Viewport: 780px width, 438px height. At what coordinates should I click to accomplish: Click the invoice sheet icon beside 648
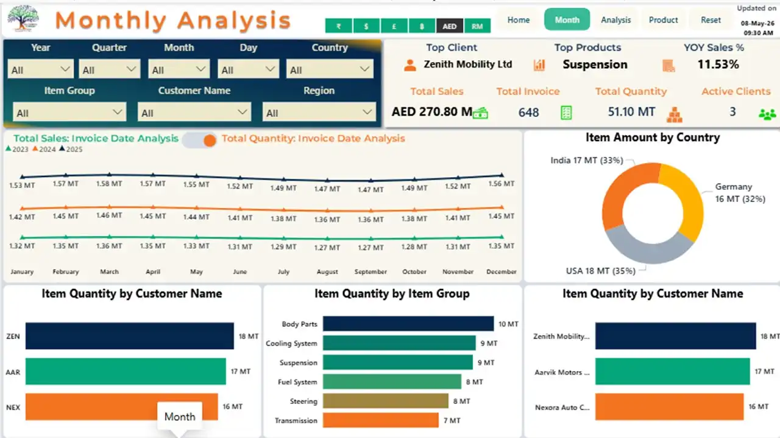click(x=566, y=113)
